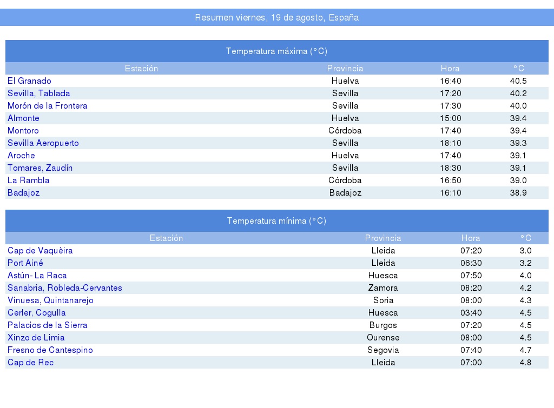The image size is (554, 408).
Task: Click the 4.7 value for Fresno de Cantespino
Action: 525,350
